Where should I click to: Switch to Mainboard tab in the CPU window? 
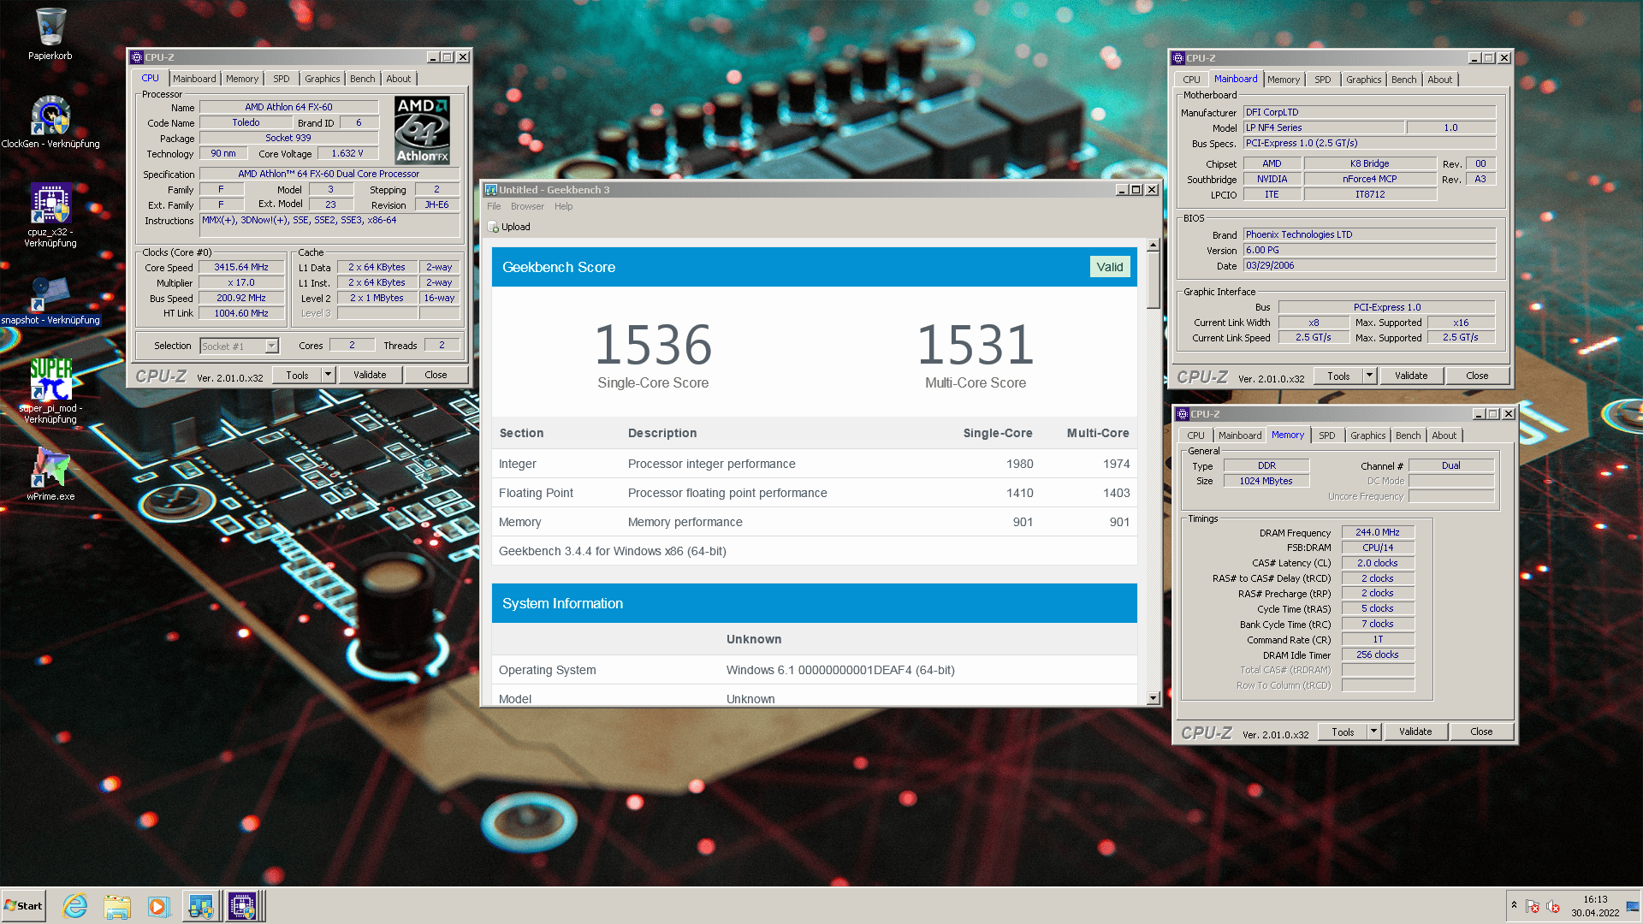click(x=194, y=79)
